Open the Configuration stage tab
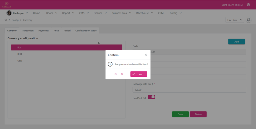 (86, 31)
